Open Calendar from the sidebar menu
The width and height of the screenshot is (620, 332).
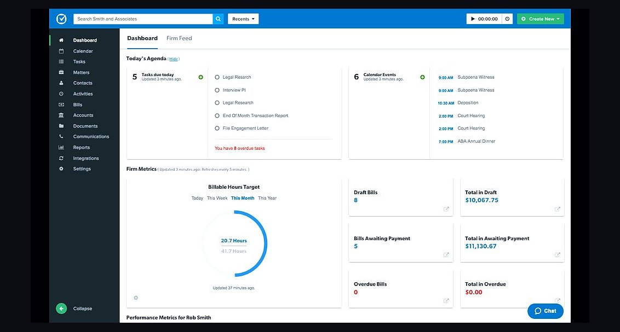(x=83, y=51)
